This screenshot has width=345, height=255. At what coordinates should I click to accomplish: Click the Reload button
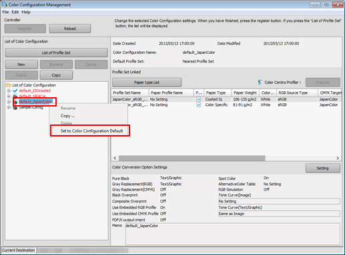coord(70,29)
